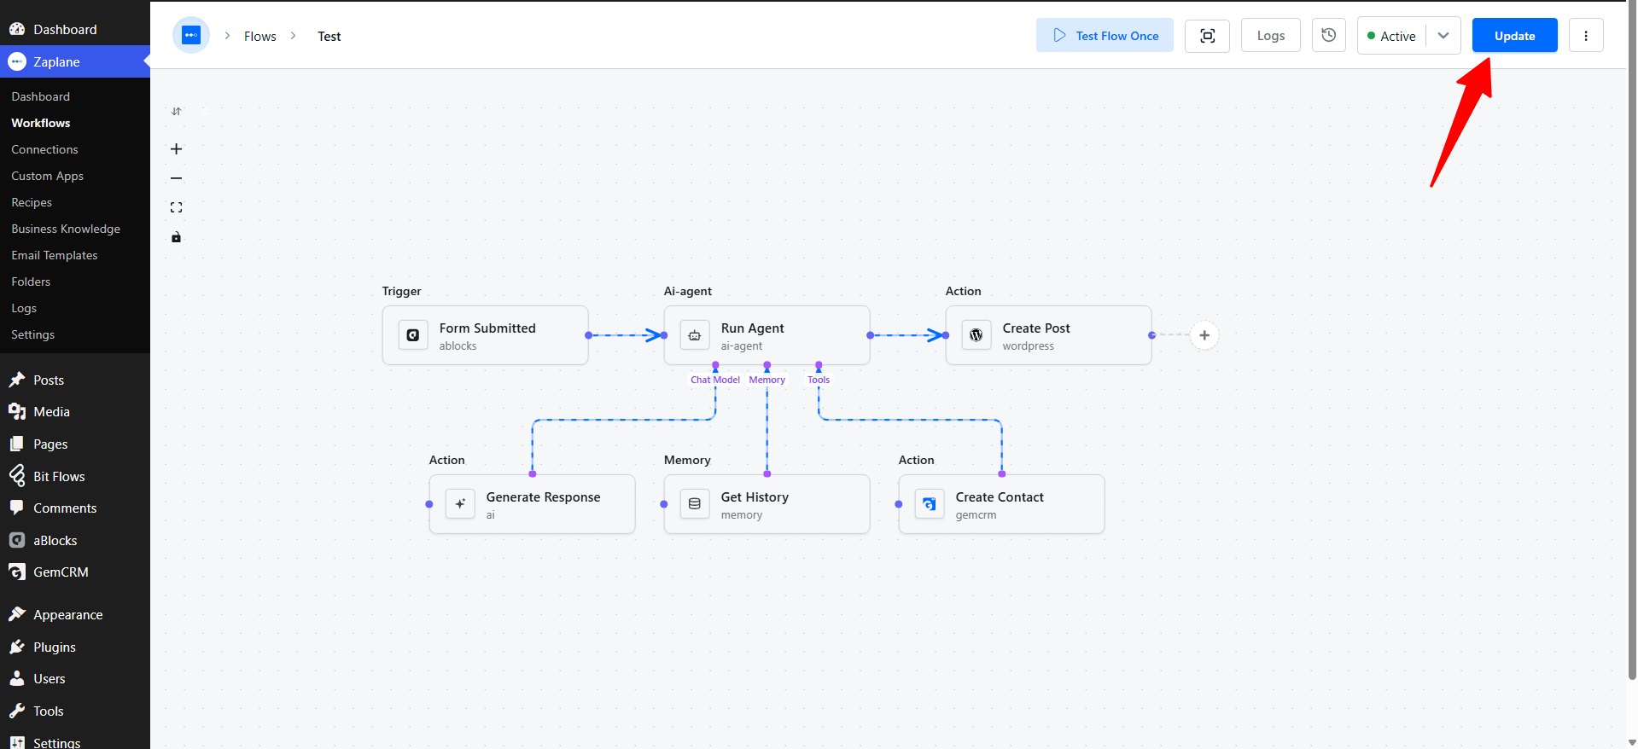1638x749 pixels.
Task: Select the Create Contact node title
Action: click(x=1000, y=497)
